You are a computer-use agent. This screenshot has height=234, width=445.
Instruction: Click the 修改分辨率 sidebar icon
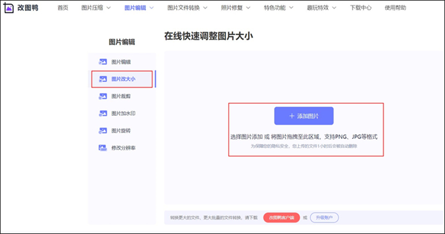(x=103, y=148)
